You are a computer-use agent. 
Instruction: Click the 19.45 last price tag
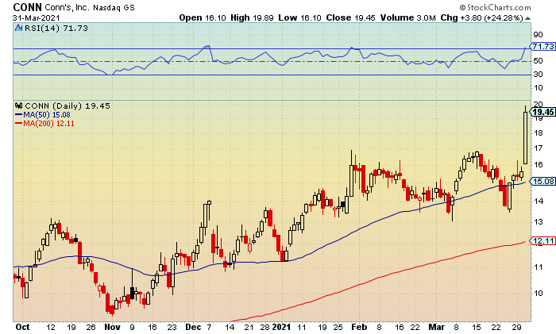tap(542, 112)
